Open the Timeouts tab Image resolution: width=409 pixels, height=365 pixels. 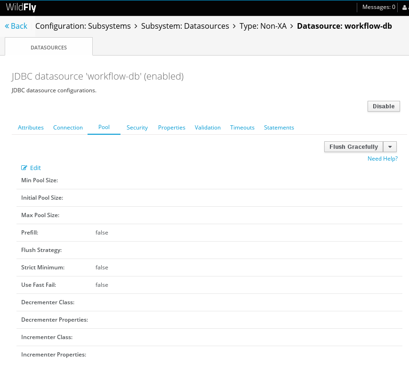(x=242, y=127)
